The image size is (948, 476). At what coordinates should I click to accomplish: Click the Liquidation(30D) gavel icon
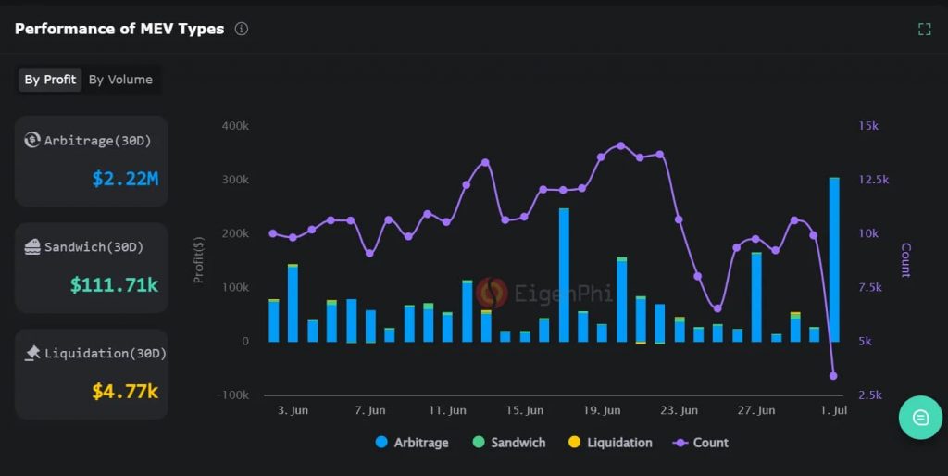click(x=32, y=353)
